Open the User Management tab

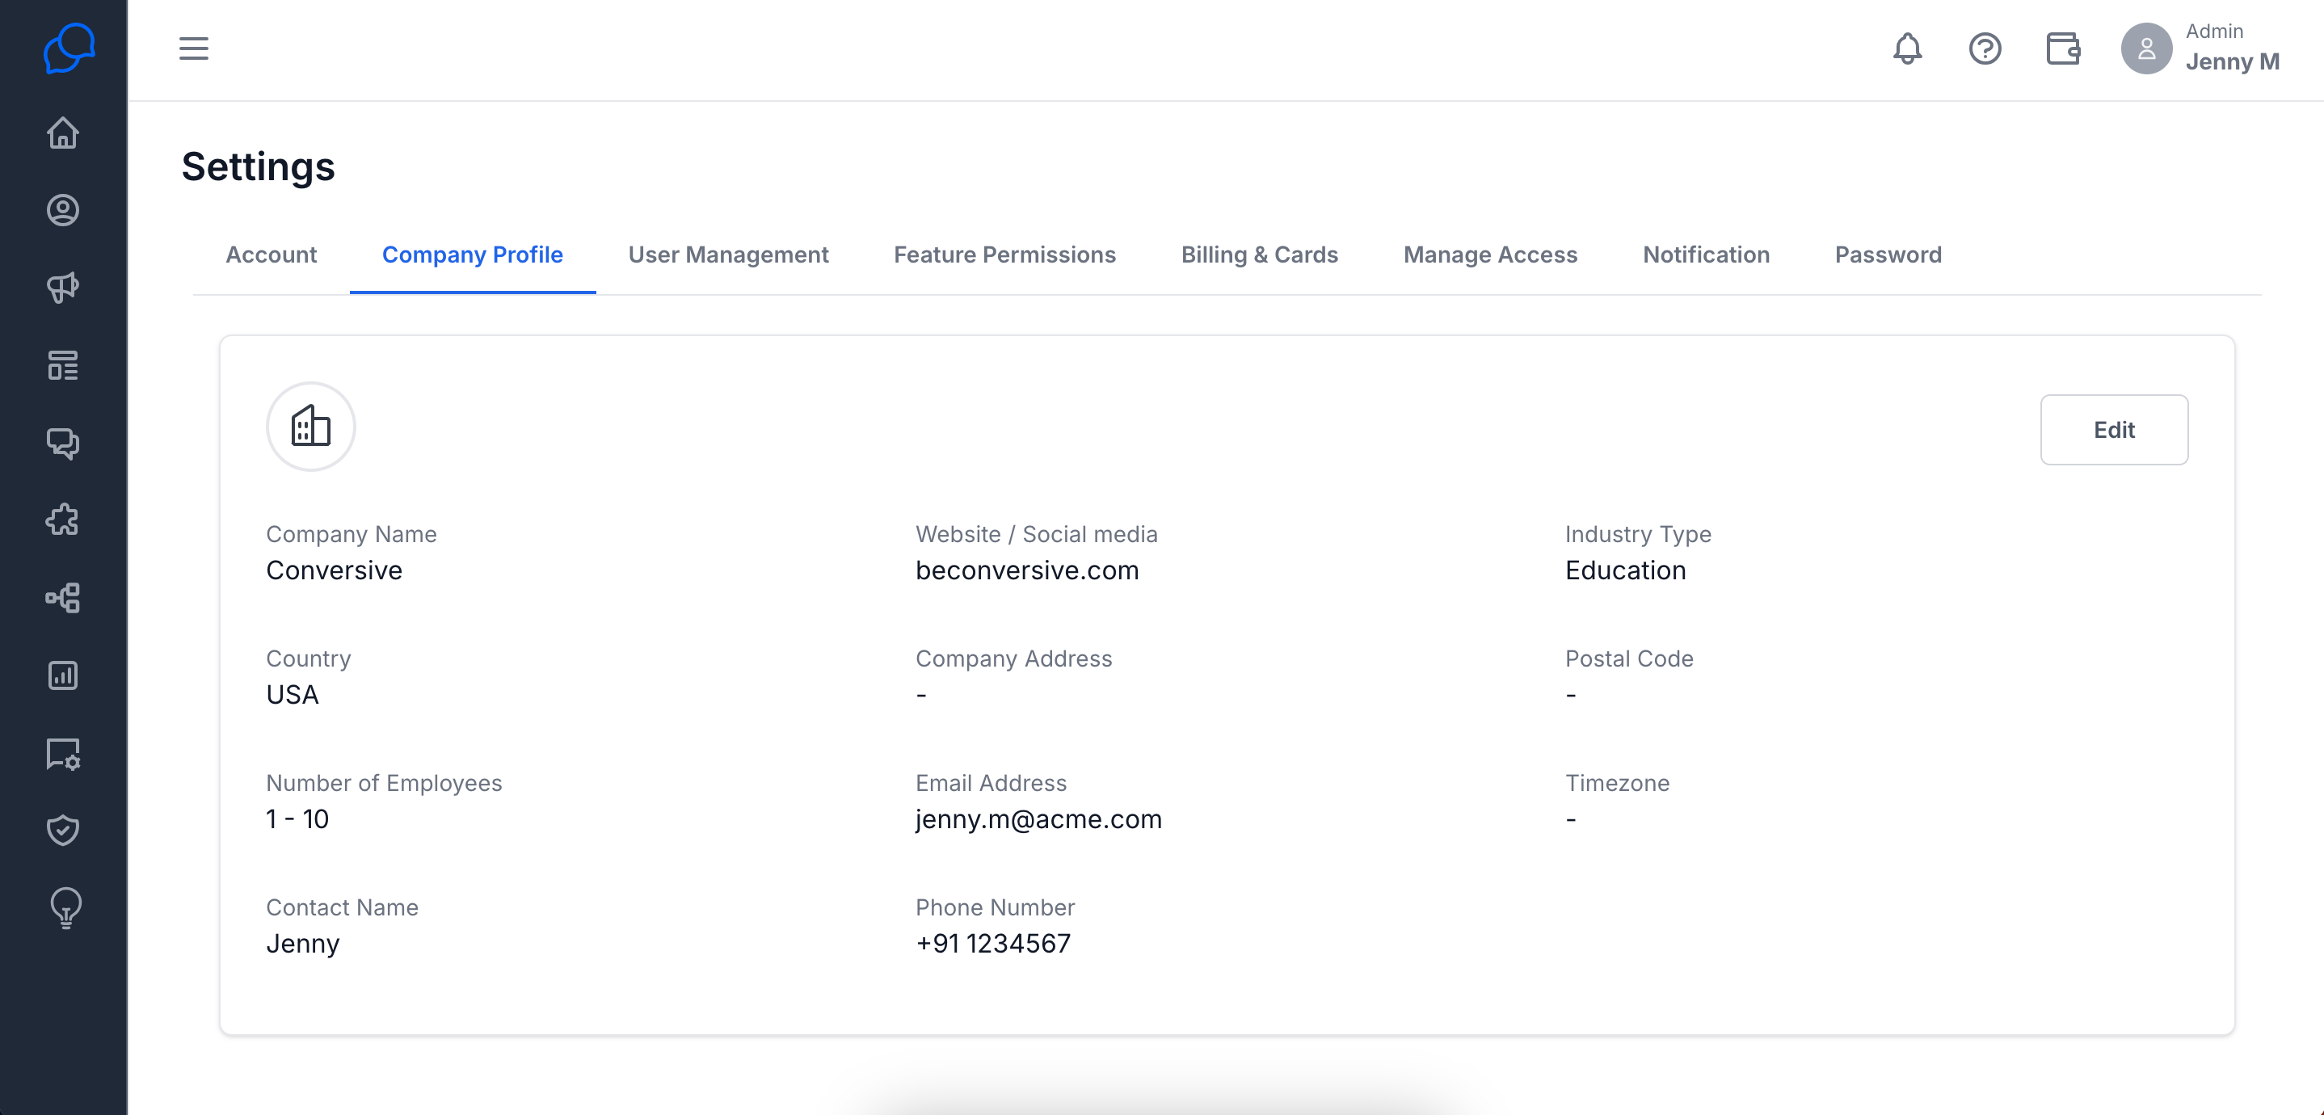tap(729, 255)
